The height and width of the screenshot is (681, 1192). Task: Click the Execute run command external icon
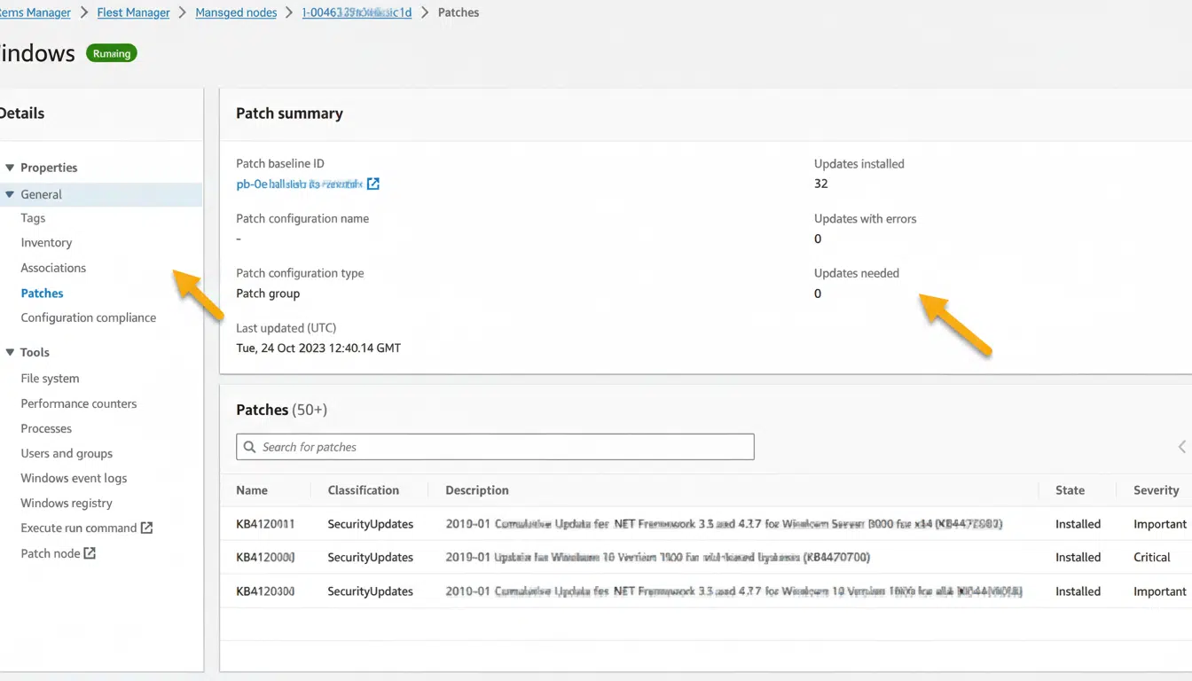(x=147, y=528)
